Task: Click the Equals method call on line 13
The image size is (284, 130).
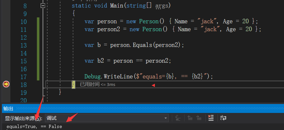Action: tap(142, 45)
